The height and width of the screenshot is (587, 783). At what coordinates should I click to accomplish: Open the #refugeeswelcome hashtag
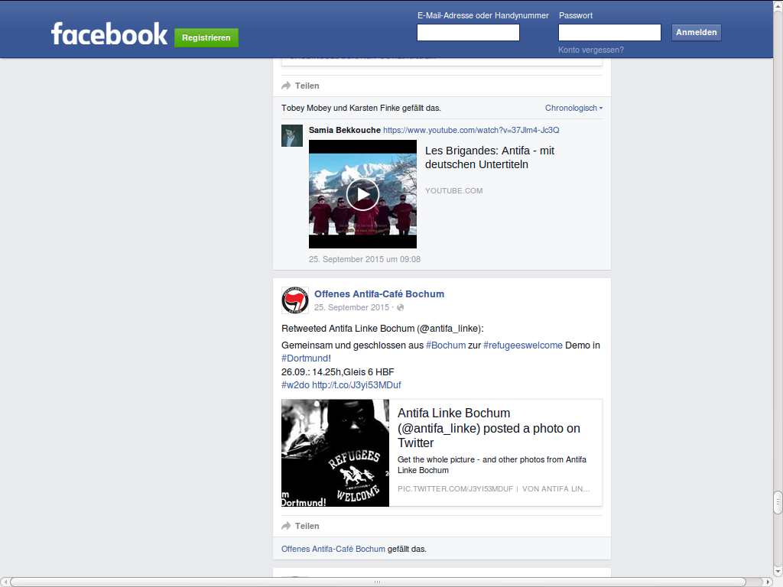(523, 345)
